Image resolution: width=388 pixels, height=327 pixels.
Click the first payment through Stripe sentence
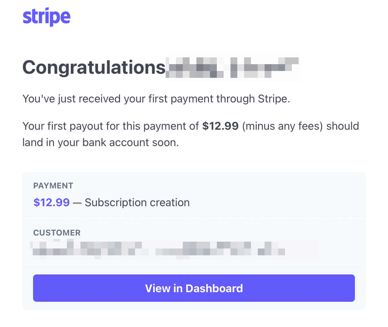(156, 99)
